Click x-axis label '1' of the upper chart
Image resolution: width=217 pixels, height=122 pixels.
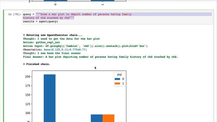click(x=102, y=4)
